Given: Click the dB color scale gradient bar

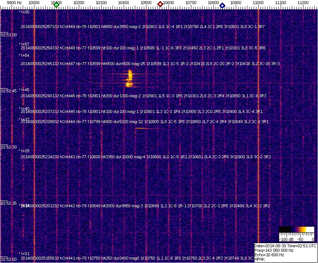Looking at the screenshot, I should pyautogui.click(x=296, y=230).
